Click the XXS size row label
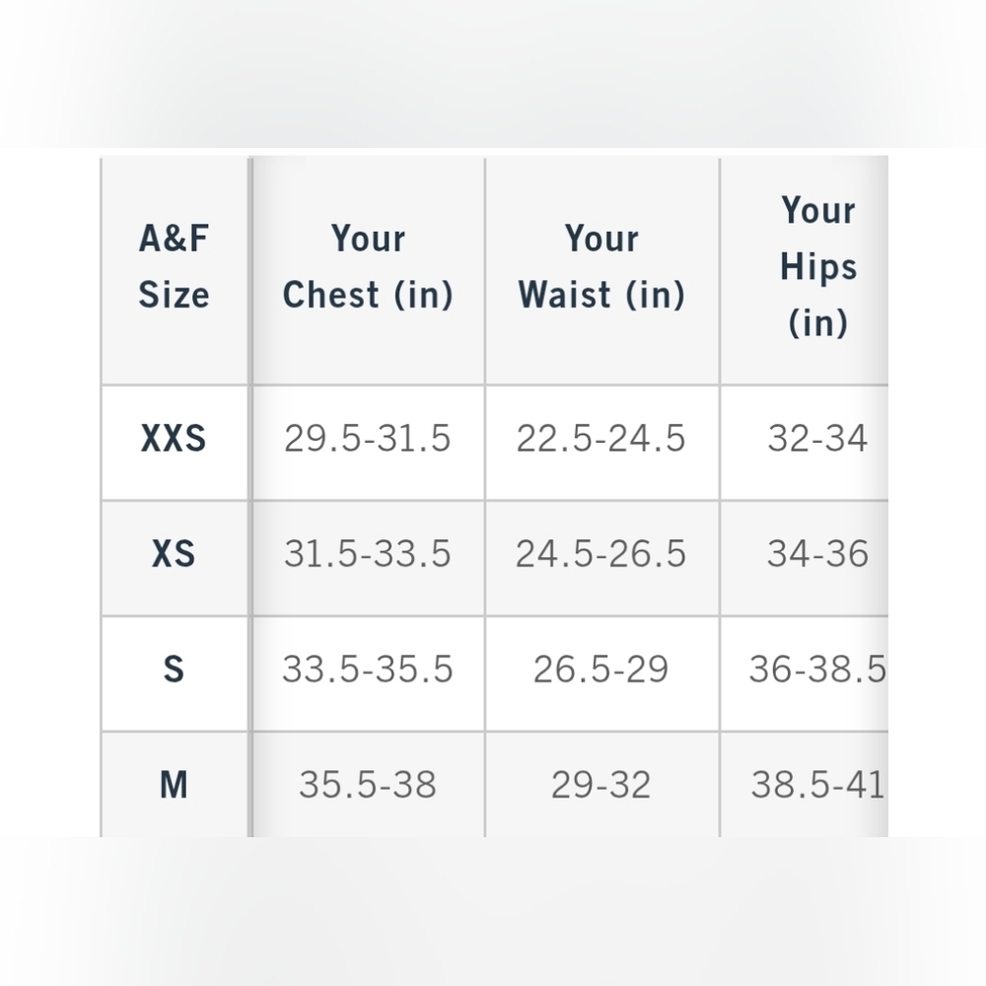The image size is (986, 986). click(x=174, y=438)
